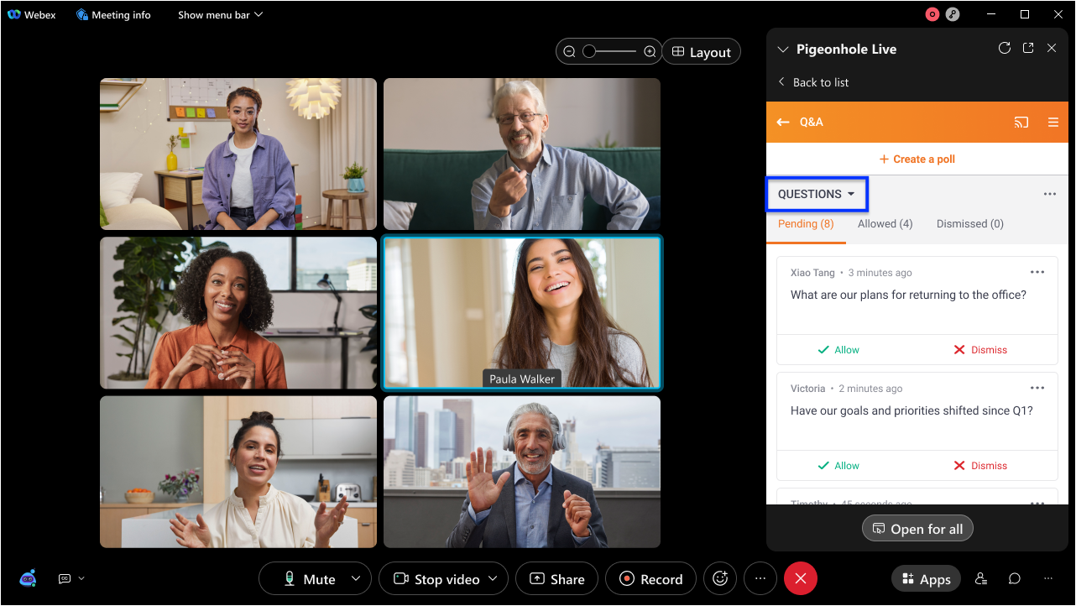This screenshot has width=1076, height=606.
Task: Select the video of the gray-haired man on the couch
Action: click(522, 154)
